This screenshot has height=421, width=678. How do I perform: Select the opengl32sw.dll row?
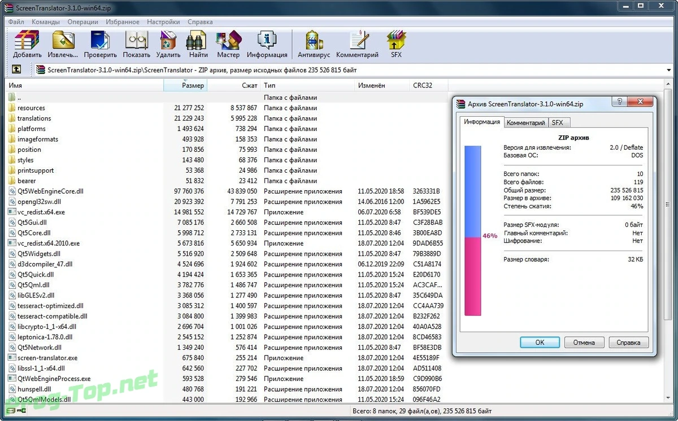[x=227, y=201]
